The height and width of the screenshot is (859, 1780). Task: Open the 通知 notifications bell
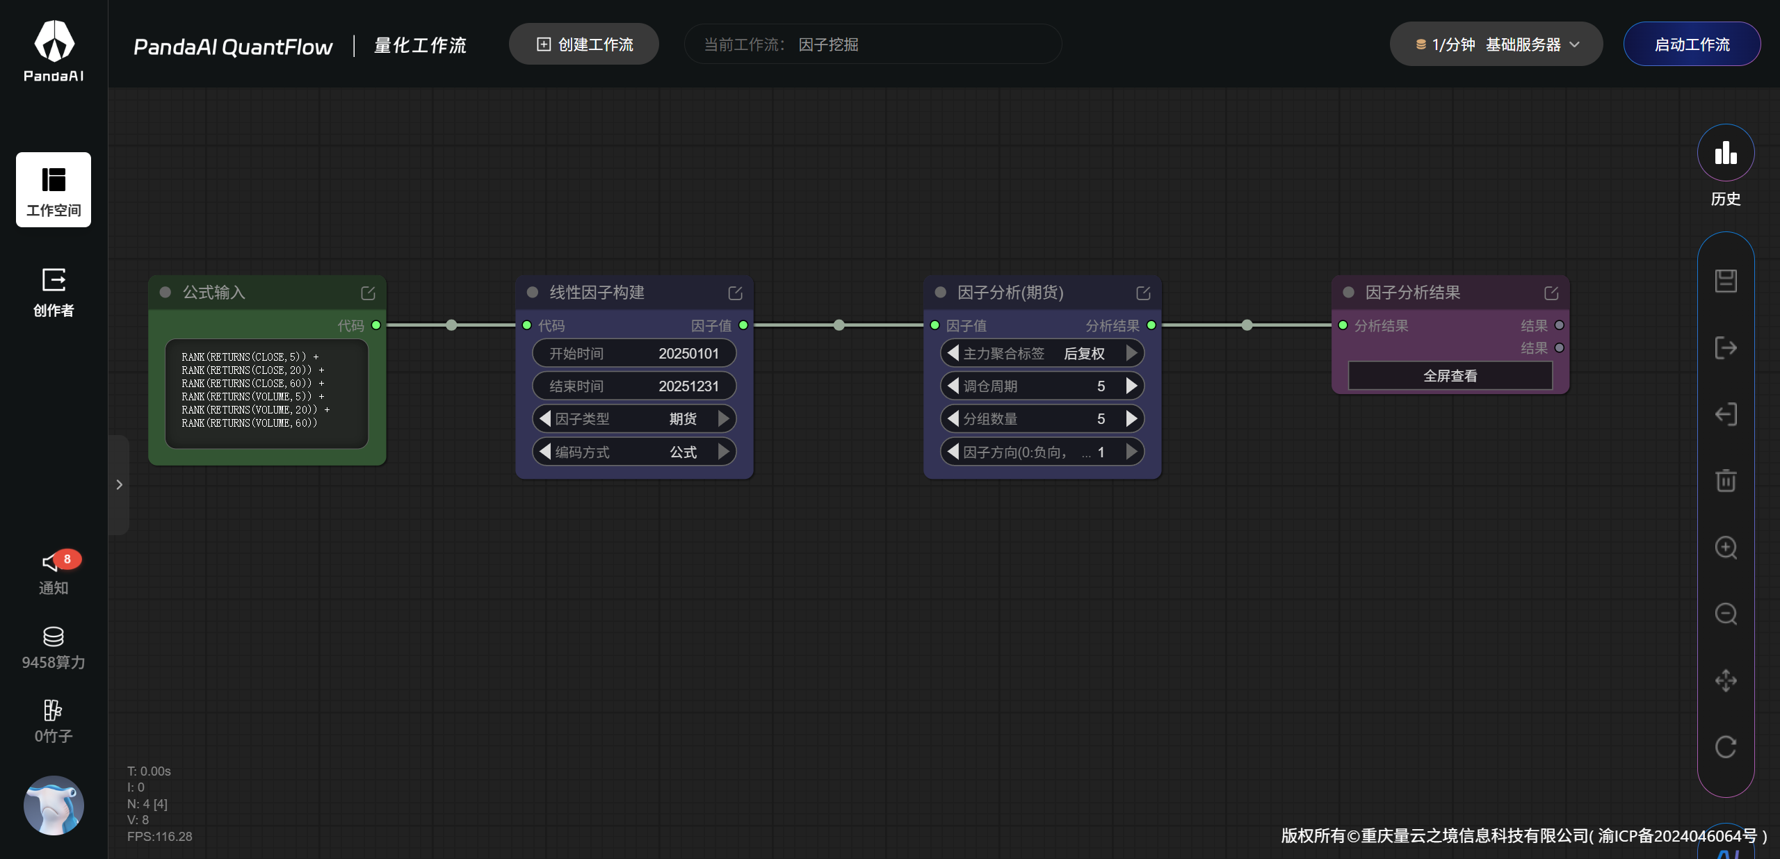point(54,574)
